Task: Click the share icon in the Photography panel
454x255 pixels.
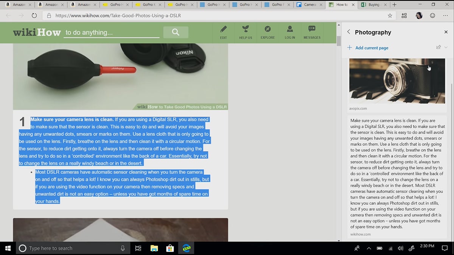Action: pos(438,47)
